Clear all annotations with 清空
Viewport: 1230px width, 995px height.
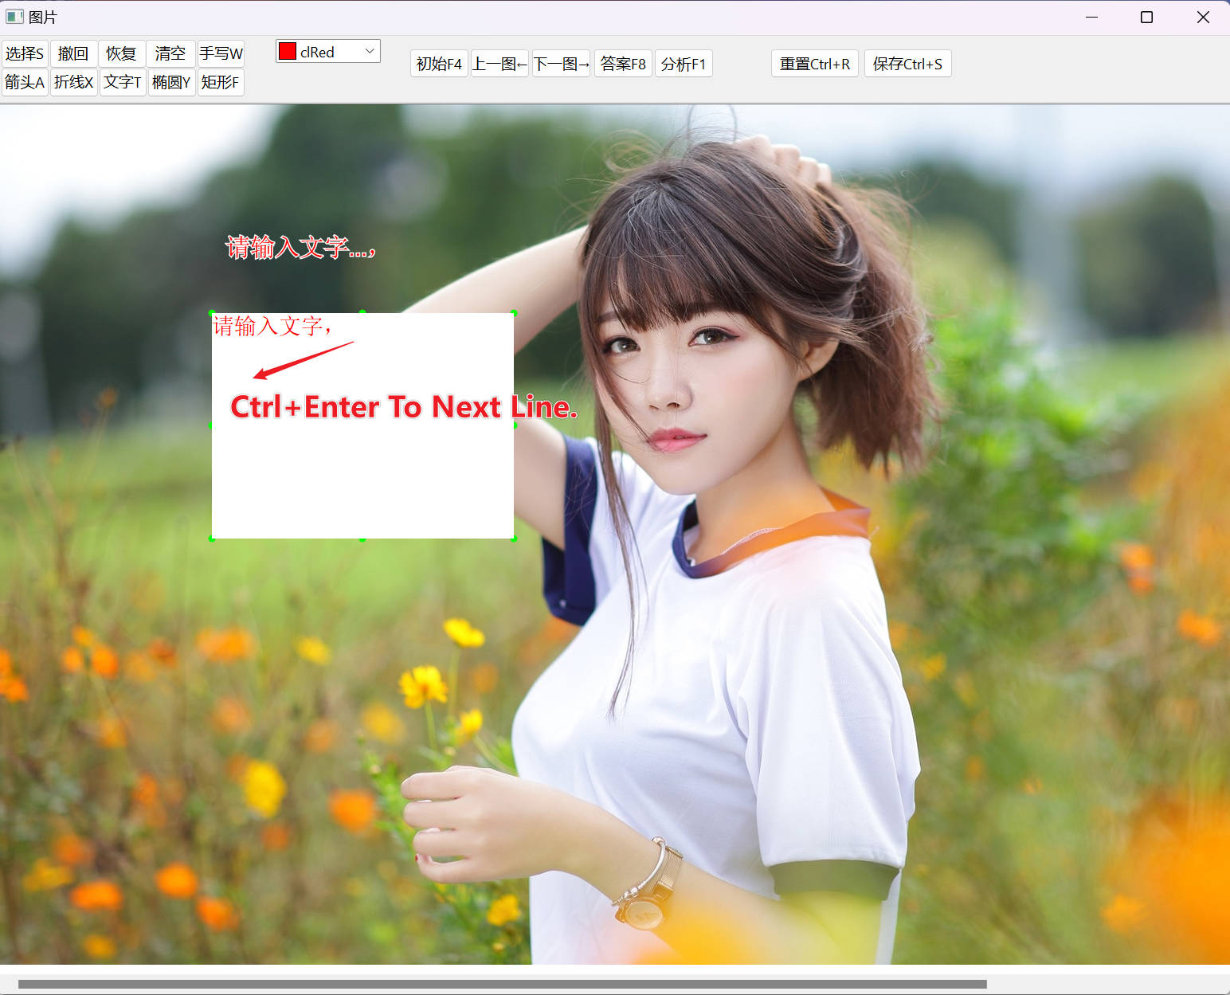point(170,53)
